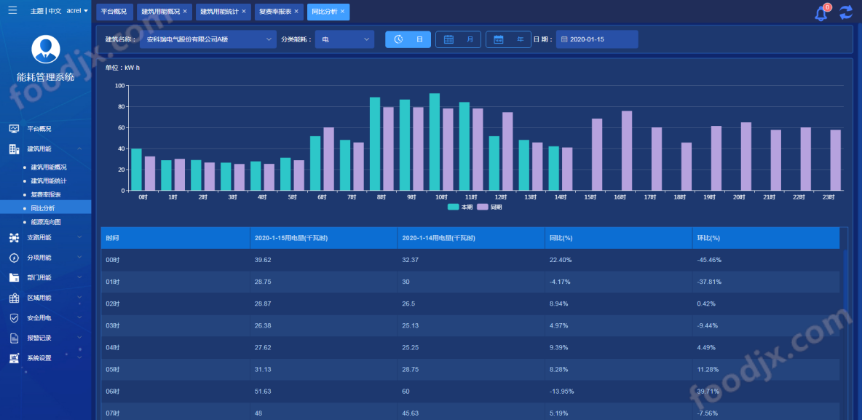Click the notification bell icon
This screenshot has height=420, width=862.
tap(821, 12)
